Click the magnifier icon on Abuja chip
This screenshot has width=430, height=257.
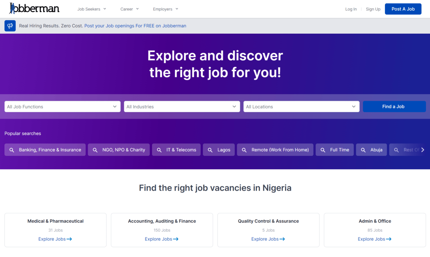363,150
